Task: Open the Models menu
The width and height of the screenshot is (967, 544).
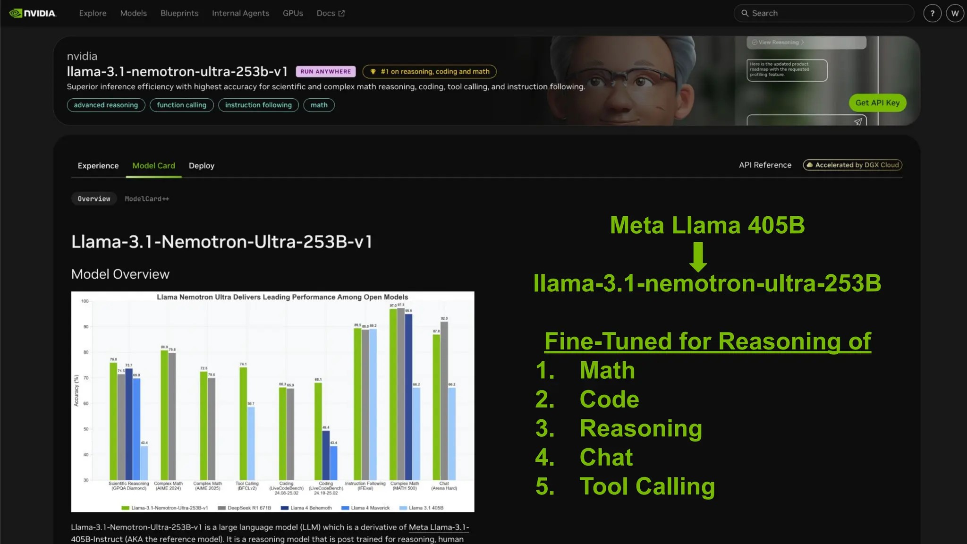Action: point(133,13)
